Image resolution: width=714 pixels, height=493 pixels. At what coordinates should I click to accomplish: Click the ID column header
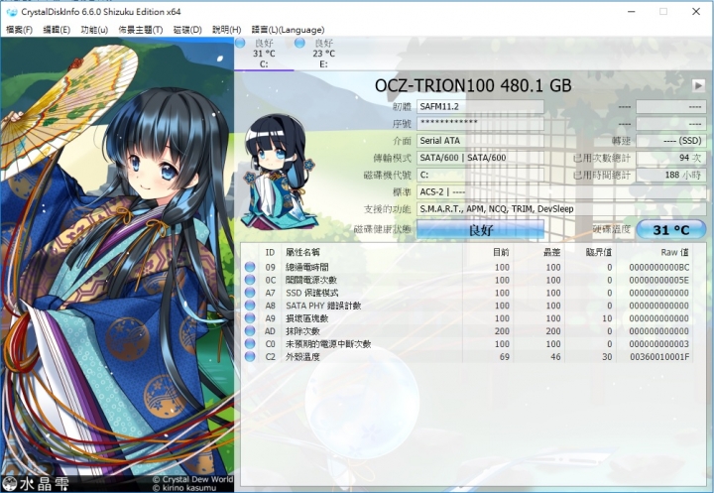point(270,252)
